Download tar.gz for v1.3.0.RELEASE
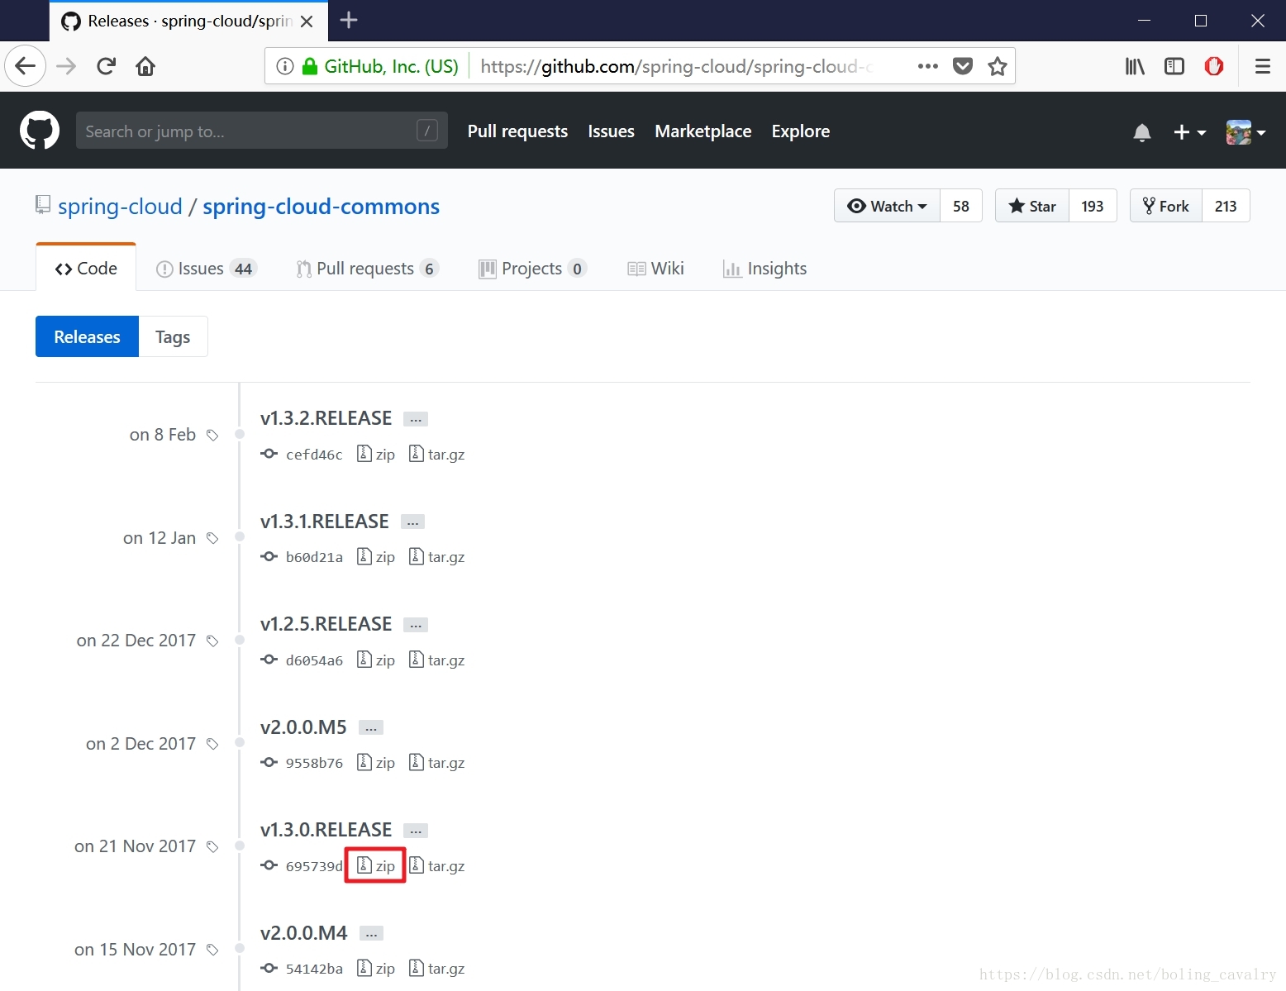Viewport: 1286px width, 991px height. 437,865
